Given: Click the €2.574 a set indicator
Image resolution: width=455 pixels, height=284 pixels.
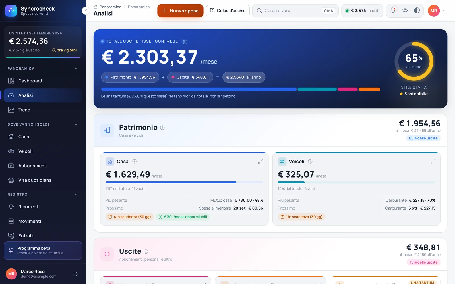Looking at the screenshot, I should coord(362,11).
